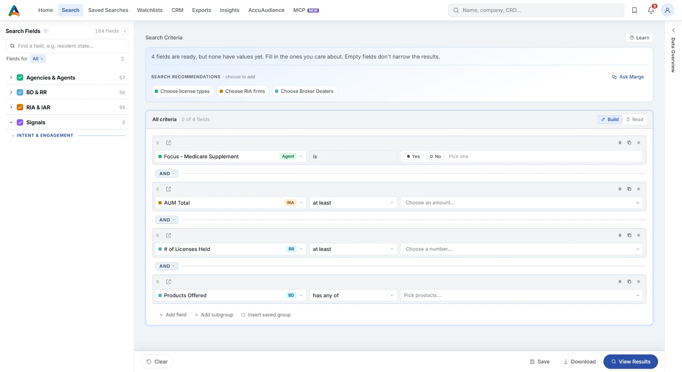Add the Choose license types recommendation
This screenshot has height=372, width=682.
[x=182, y=91]
